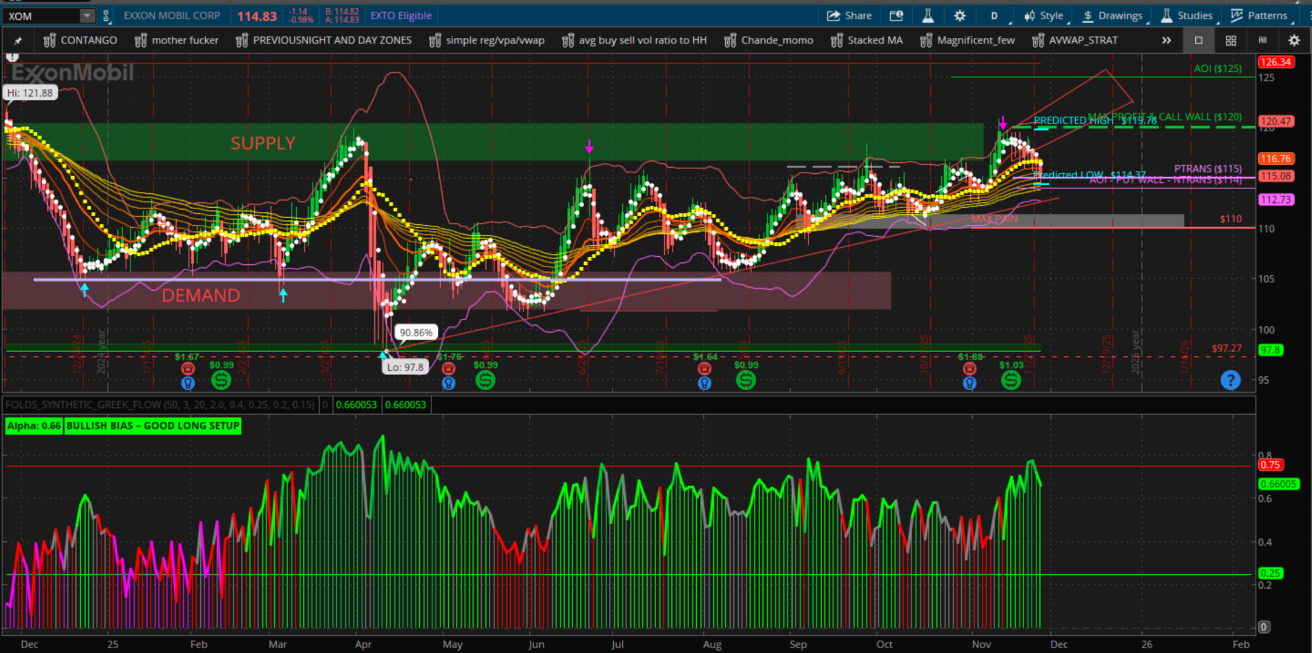Expand the XOM symbol dropdown arrow
This screenshot has height=653, width=1312.
coord(87,16)
